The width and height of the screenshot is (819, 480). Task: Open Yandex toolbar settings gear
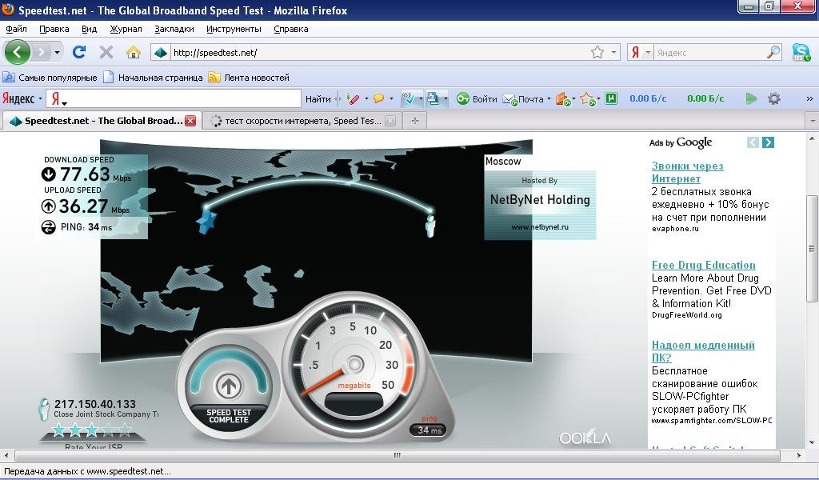click(x=773, y=99)
